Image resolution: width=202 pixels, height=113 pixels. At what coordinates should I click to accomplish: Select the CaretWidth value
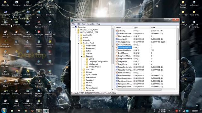[x=122, y=39]
